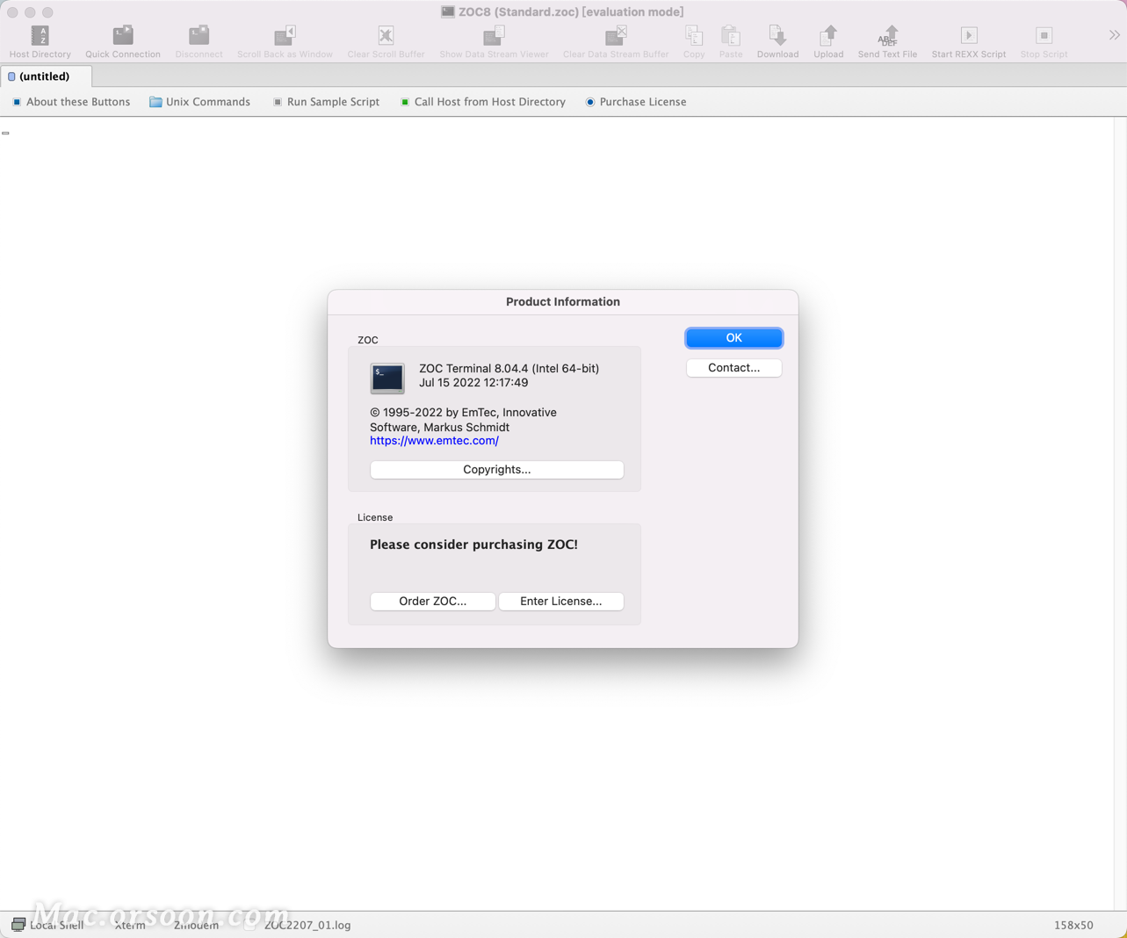Click the Send Text File icon
This screenshot has width=1127, height=938.
pyautogui.click(x=887, y=35)
